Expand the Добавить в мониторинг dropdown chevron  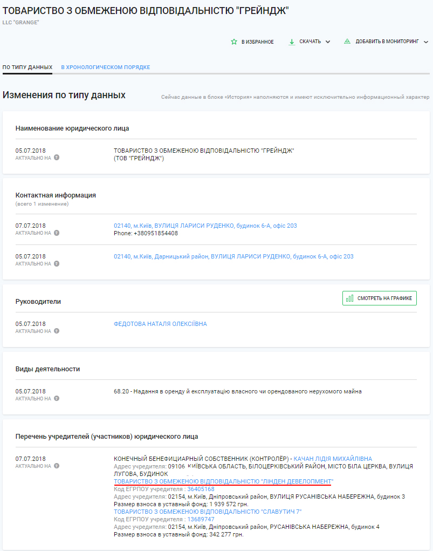click(x=425, y=42)
